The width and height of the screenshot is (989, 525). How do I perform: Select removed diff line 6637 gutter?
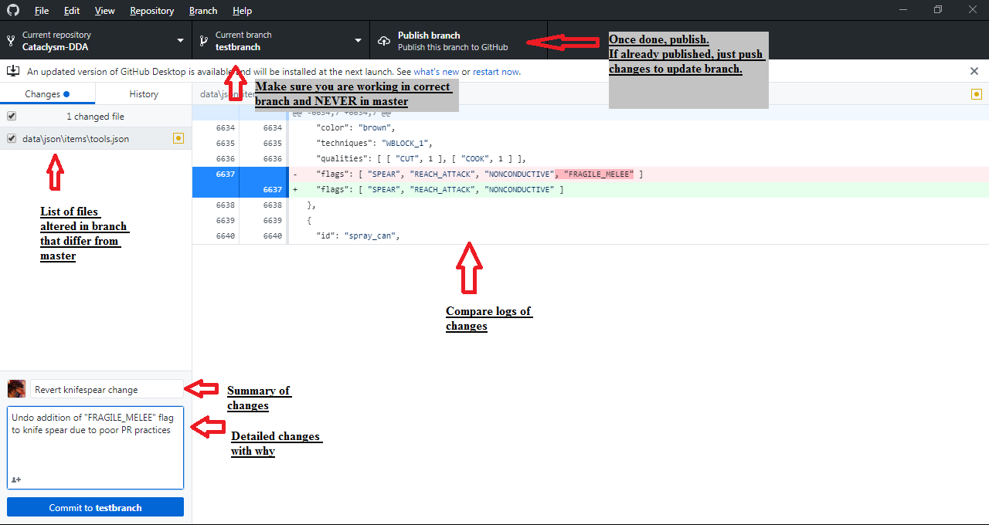(x=240, y=174)
